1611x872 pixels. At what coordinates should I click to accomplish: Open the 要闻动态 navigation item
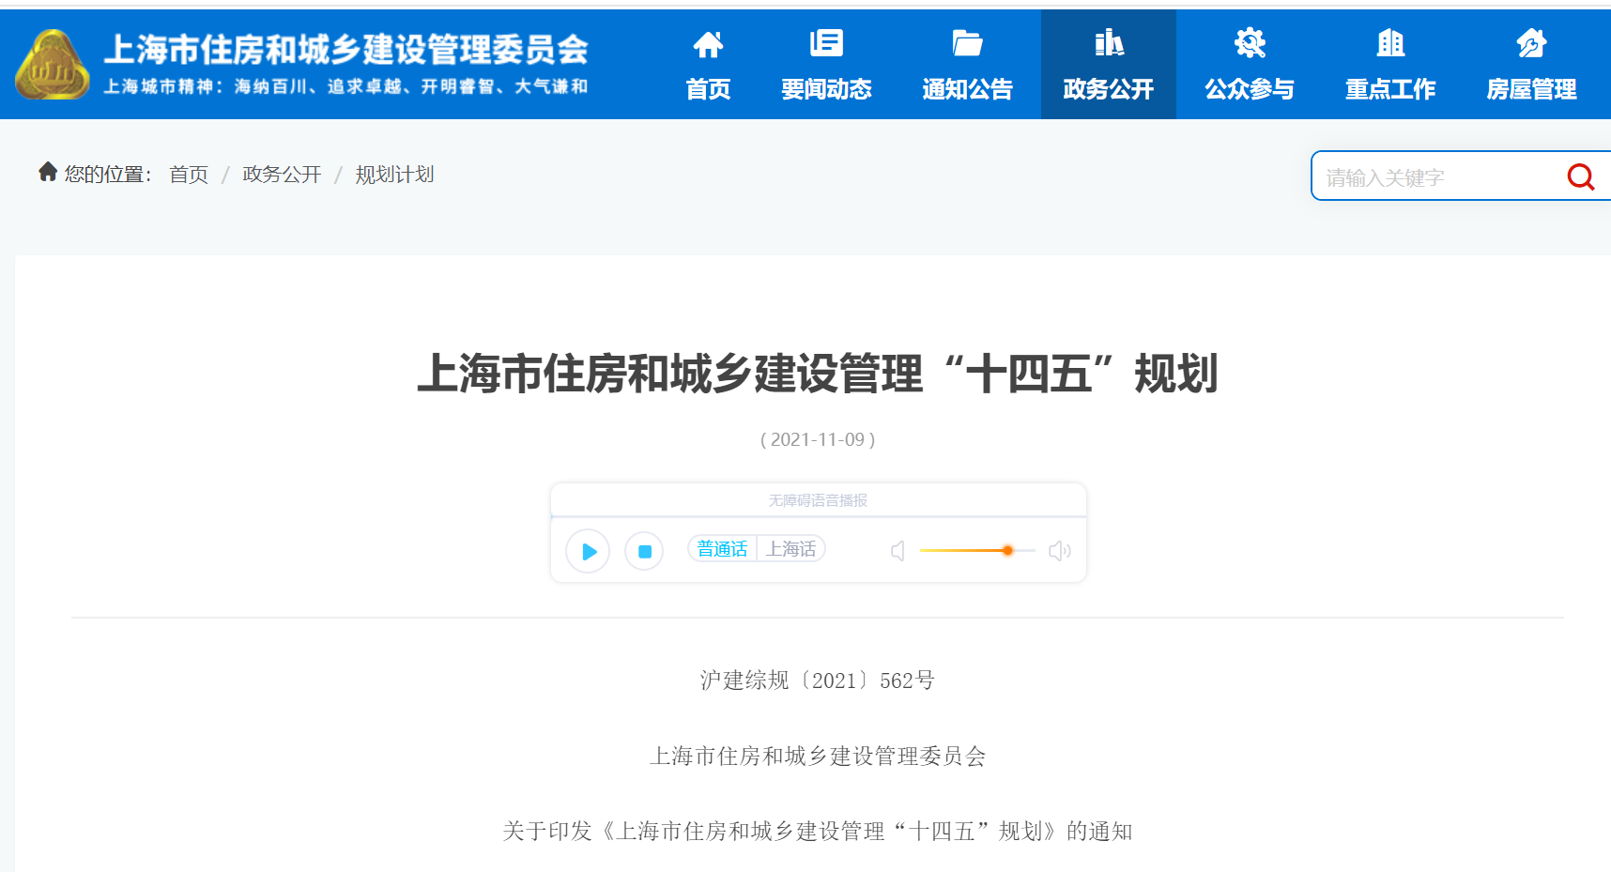tap(826, 65)
